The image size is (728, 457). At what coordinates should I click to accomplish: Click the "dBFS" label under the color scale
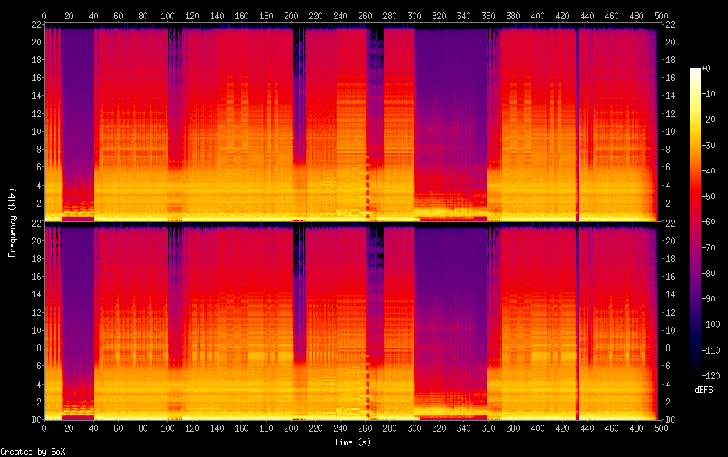click(x=703, y=390)
